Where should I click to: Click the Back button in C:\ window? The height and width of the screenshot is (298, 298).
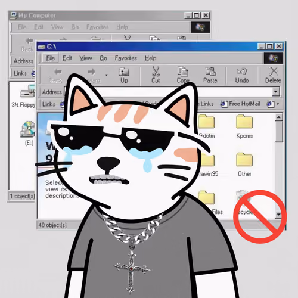[x=56, y=75]
